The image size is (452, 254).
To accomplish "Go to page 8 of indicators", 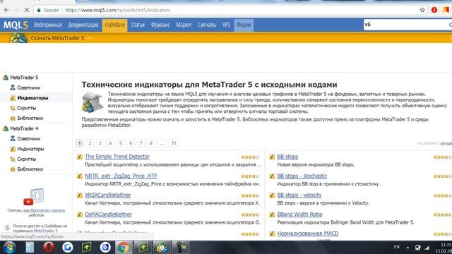I will coord(151,143).
